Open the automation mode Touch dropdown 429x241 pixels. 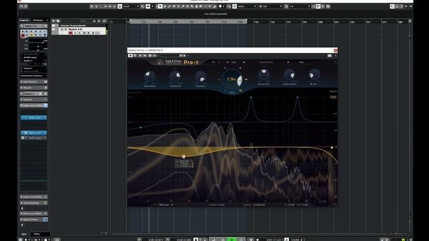[131, 6]
